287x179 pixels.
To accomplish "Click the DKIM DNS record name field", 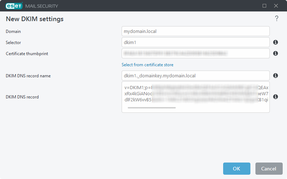I will (196, 76).
